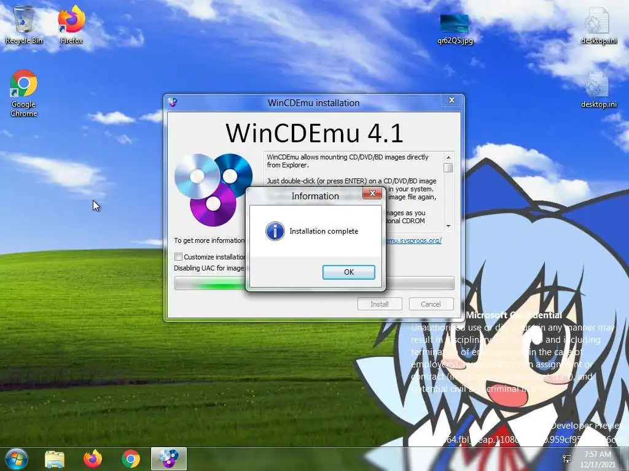The height and width of the screenshot is (471, 629).
Task: Open the Recycle Bin desktop icon
Action: click(24, 25)
